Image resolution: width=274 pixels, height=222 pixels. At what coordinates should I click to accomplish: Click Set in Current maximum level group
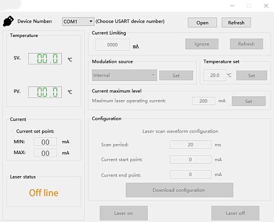pos(249,101)
